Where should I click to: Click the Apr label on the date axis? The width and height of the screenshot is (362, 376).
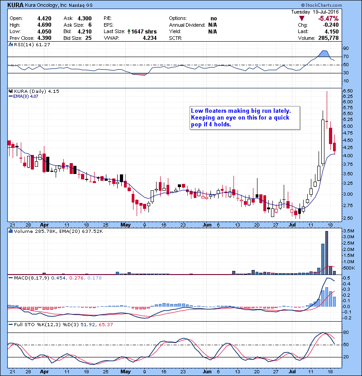pos(44,224)
